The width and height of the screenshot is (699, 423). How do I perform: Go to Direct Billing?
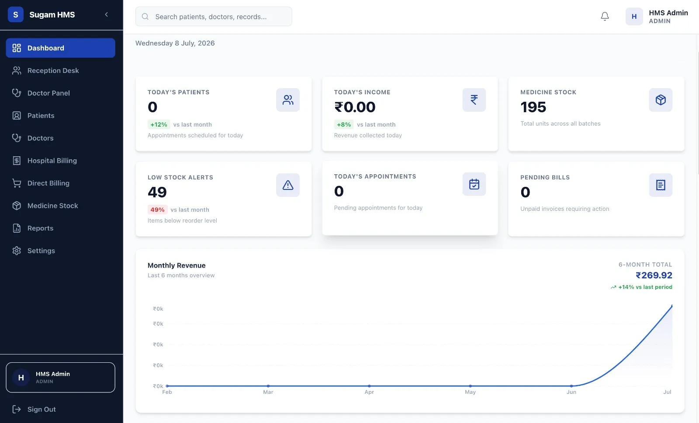tap(61, 183)
